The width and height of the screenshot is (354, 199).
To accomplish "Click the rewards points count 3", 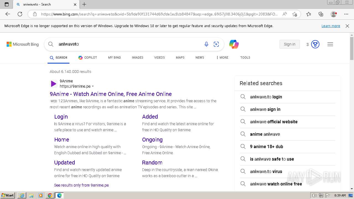I will pos(307,44).
